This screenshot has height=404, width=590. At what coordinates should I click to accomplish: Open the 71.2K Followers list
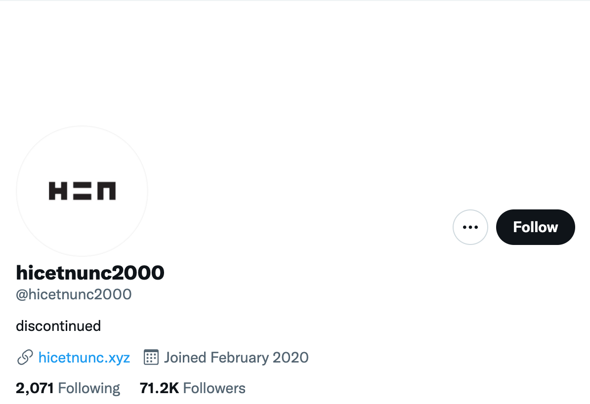[x=192, y=388]
